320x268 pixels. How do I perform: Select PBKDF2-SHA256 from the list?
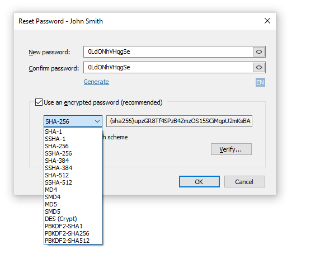pyautogui.click(x=73, y=233)
